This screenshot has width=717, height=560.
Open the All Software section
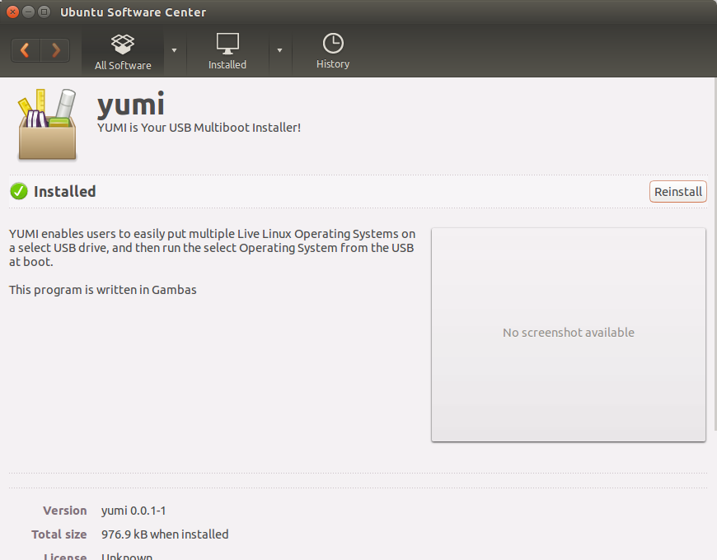123,52
